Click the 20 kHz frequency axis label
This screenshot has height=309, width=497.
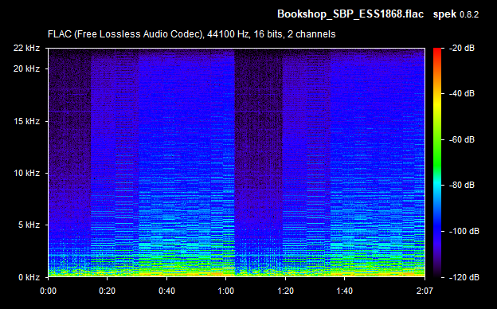[26, 68]
